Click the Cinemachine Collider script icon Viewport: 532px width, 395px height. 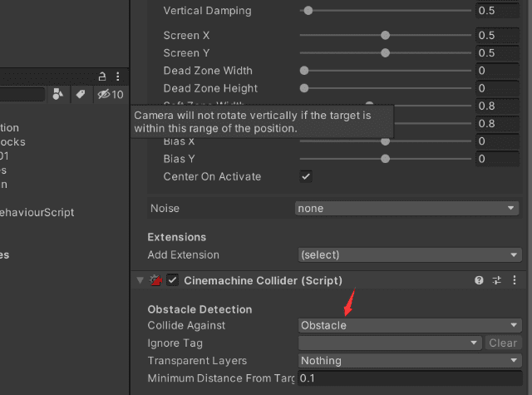[x=155, y=281]
